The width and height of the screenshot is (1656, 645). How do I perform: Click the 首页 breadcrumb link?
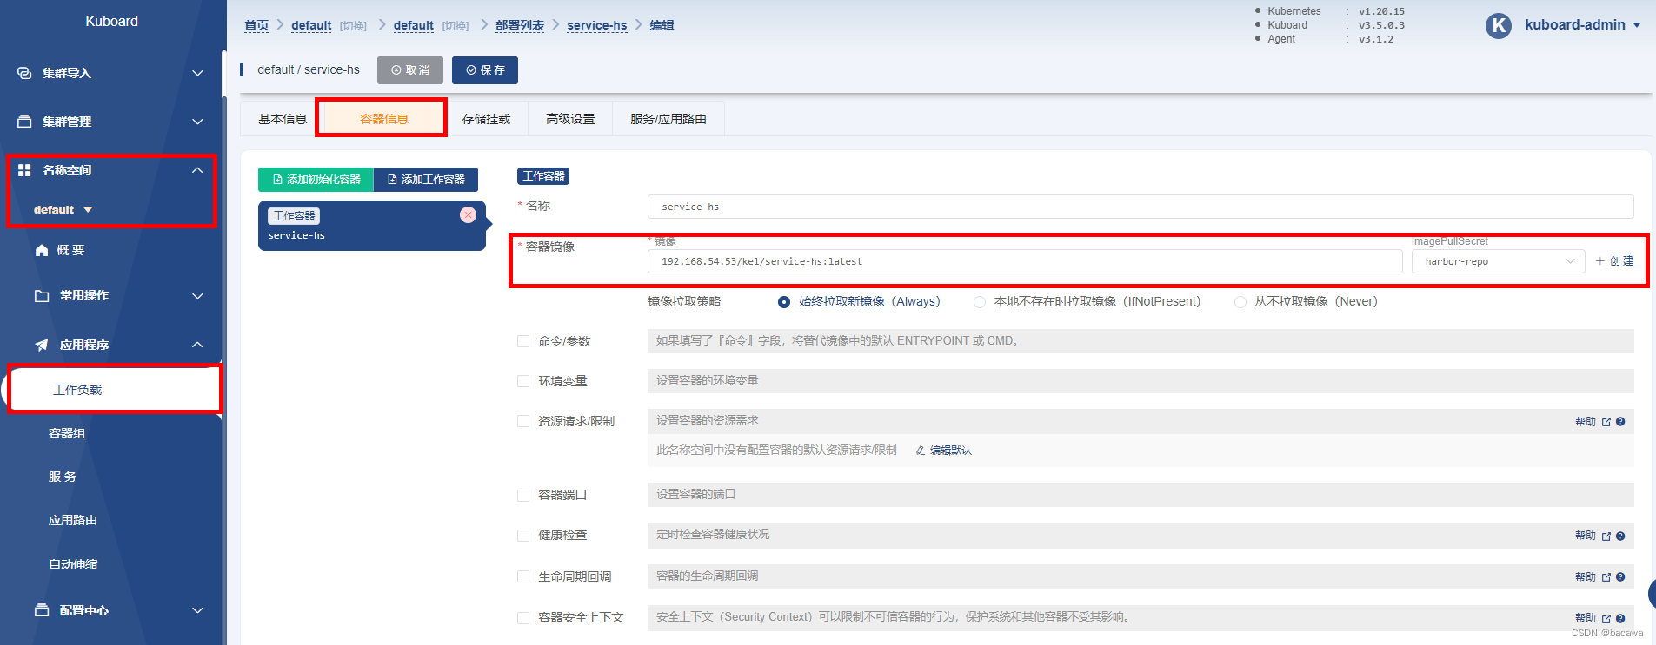click(x=256, y=25)
